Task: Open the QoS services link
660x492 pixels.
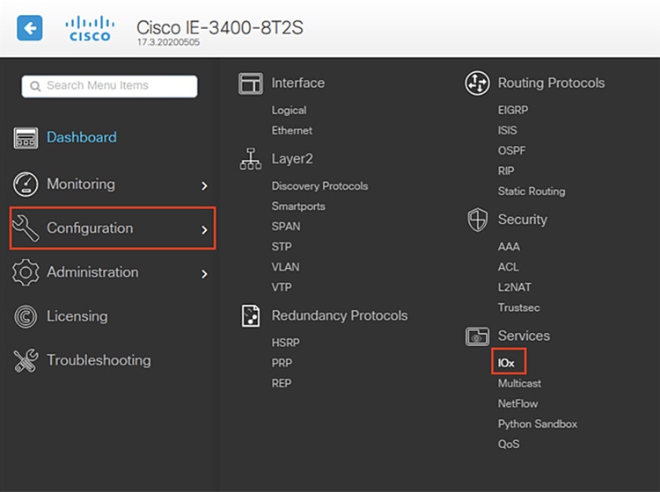Action: tap(509, 444)
